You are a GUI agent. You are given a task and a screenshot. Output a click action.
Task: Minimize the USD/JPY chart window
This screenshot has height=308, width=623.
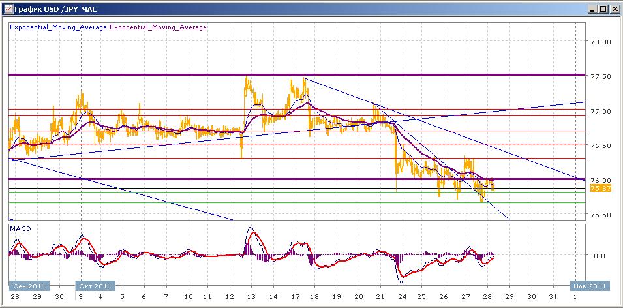coord(592,8)
